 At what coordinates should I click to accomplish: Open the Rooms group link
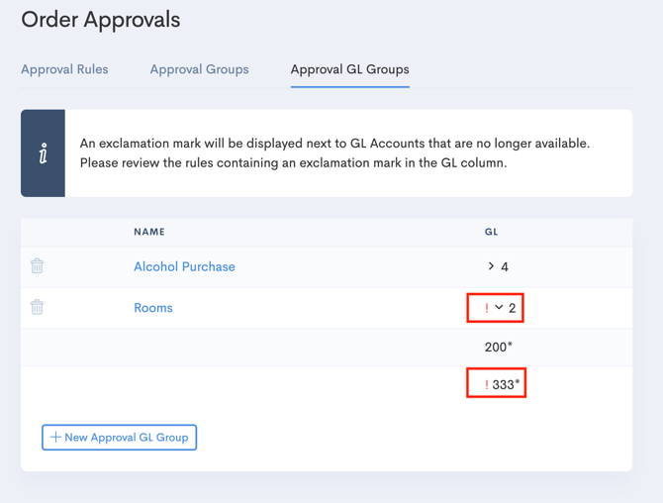pos(153,308)
